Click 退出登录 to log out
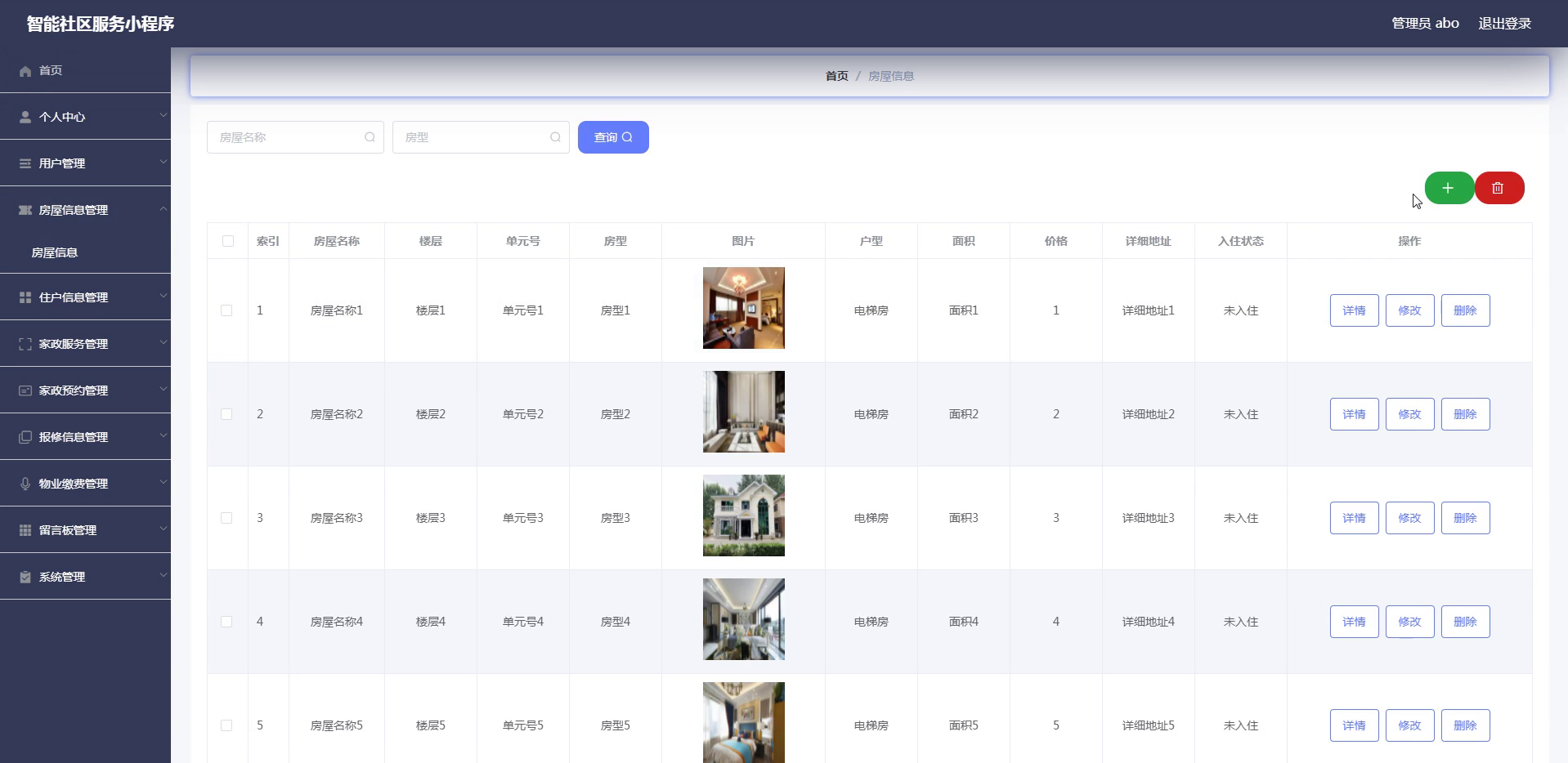This screenshot has width=1568, height=763. [1504, 24]
